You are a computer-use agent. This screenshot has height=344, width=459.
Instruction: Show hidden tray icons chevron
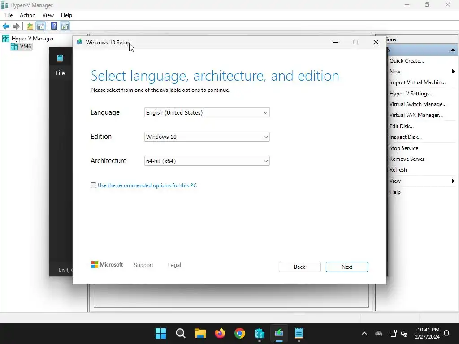pyautogui.click(x=364, y=333)
